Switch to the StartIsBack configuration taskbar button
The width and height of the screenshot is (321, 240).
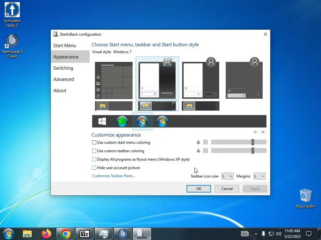[142, 234]
